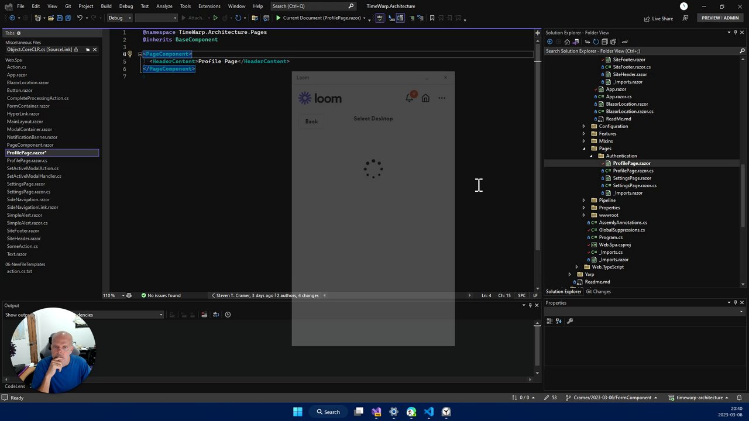Click the search magnifier in Solution Explorer
Screen dimensions: 749x421
[742, 51]
